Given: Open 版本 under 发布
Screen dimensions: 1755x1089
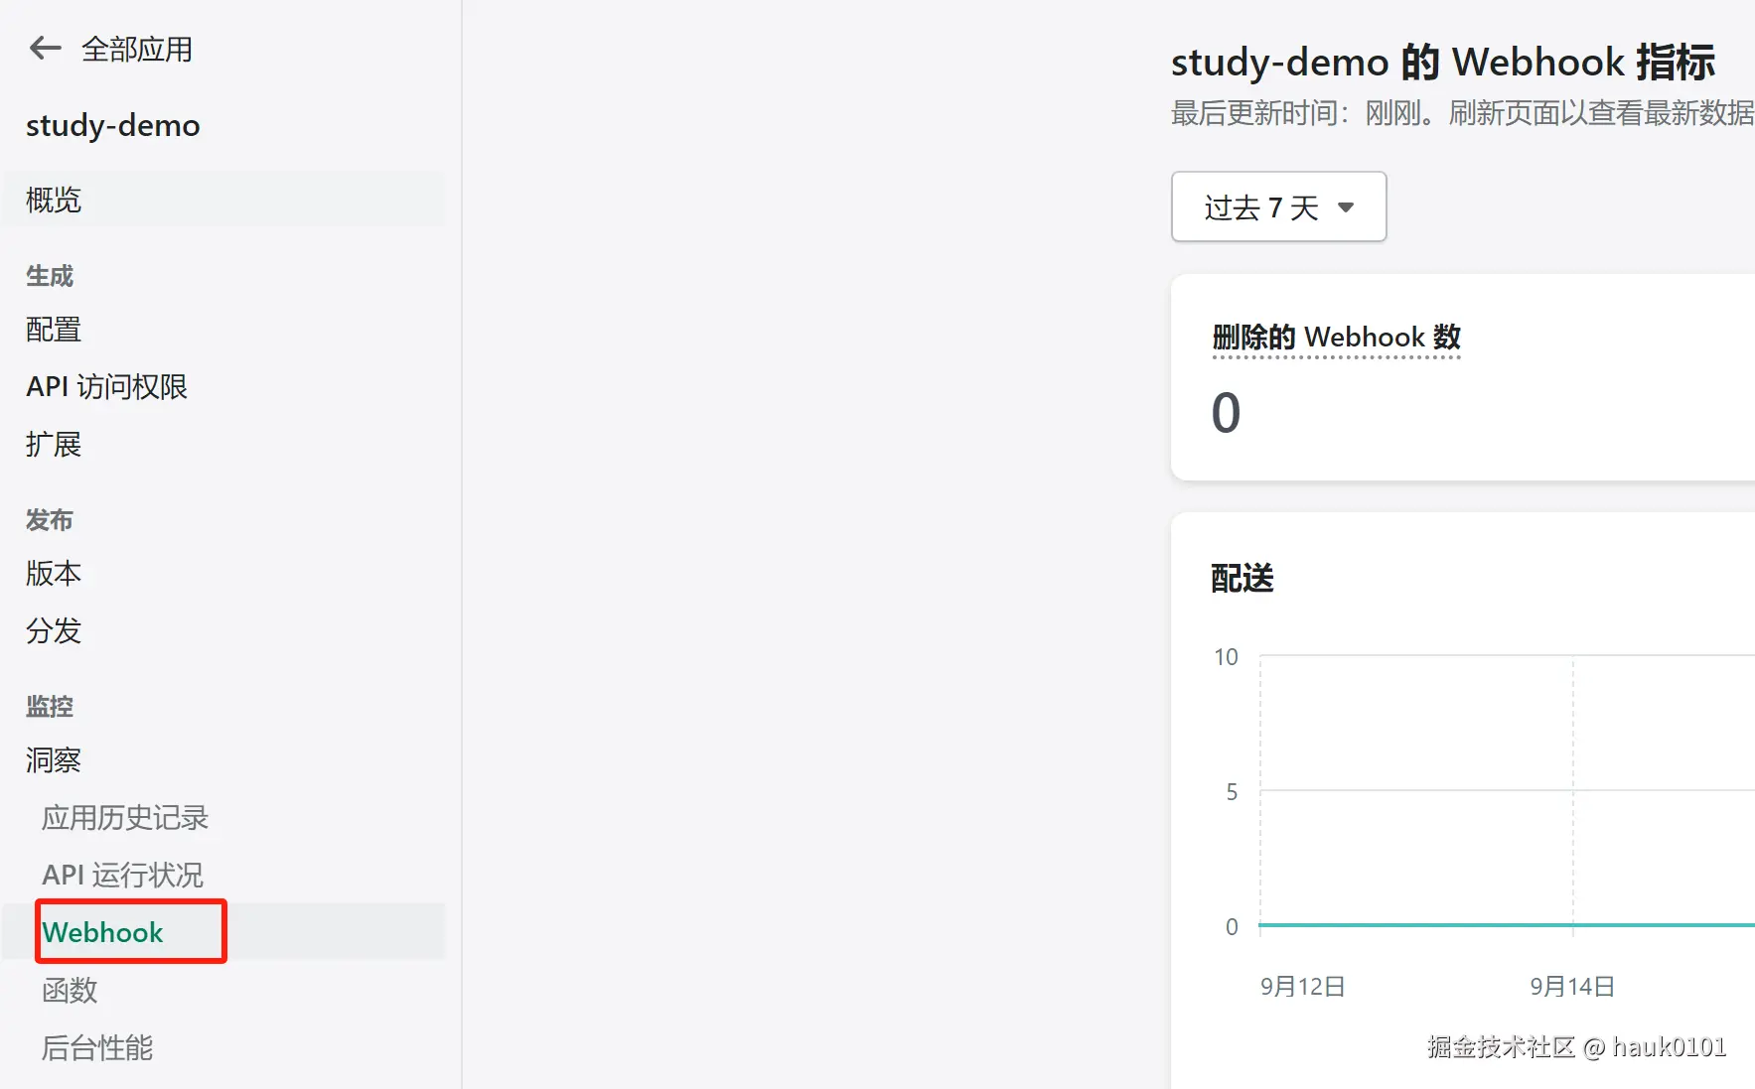Looking at the screenshot, I should coord(54,573).
